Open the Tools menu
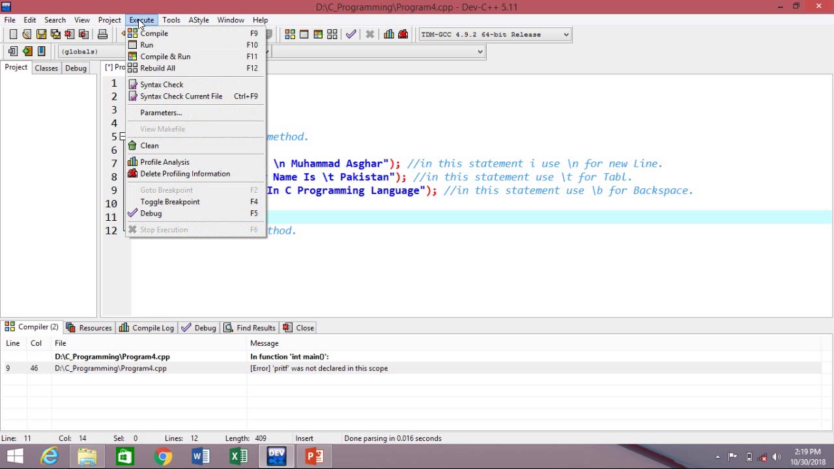The image size is (834, 469). [x=171, y=20]
